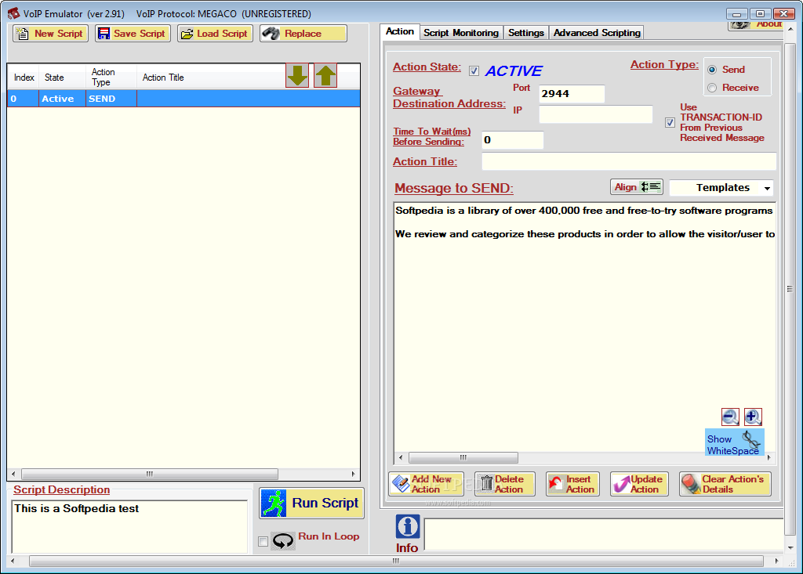Click Update Action
The width and height of the screenshot is (803, 574).
tap(639, 484)
